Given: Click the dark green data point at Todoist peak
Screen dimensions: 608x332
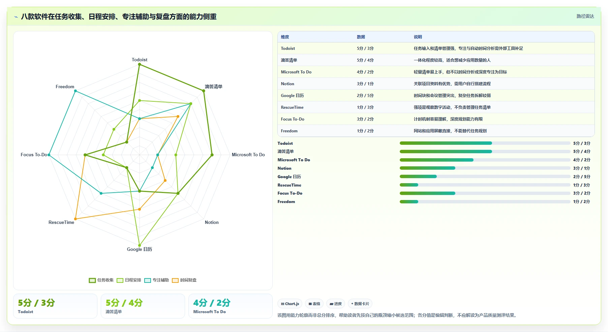Looking at the screenshot, I should point(140,64).
